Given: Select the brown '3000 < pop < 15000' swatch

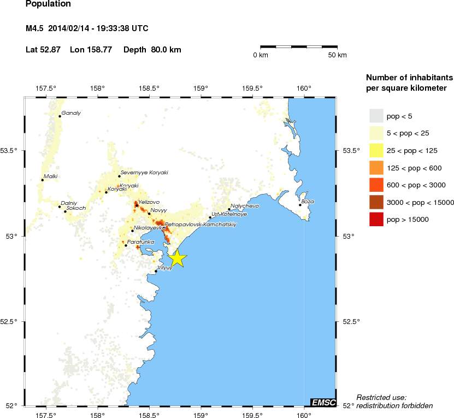Looking at the screenshot, I should (x=376, y=203).
